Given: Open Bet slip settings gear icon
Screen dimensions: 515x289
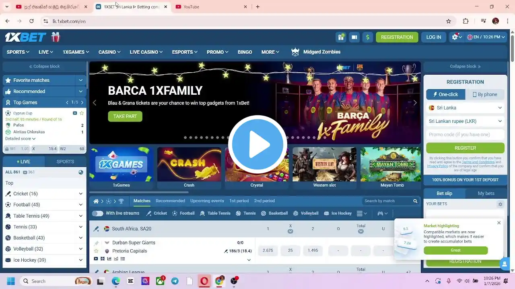Looking at the screenshot, I should (500, 204).
